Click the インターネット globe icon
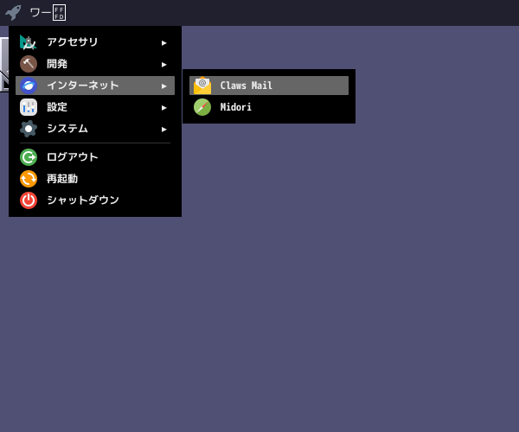 coord(29,86)
